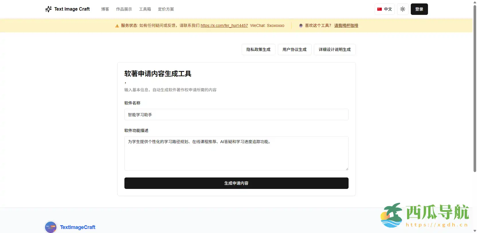Viewport: 477px width, 233px height.
Task: Follow the 请我喝杯咖啡 link
Action: pyautogui.click(x=346, y=25)
